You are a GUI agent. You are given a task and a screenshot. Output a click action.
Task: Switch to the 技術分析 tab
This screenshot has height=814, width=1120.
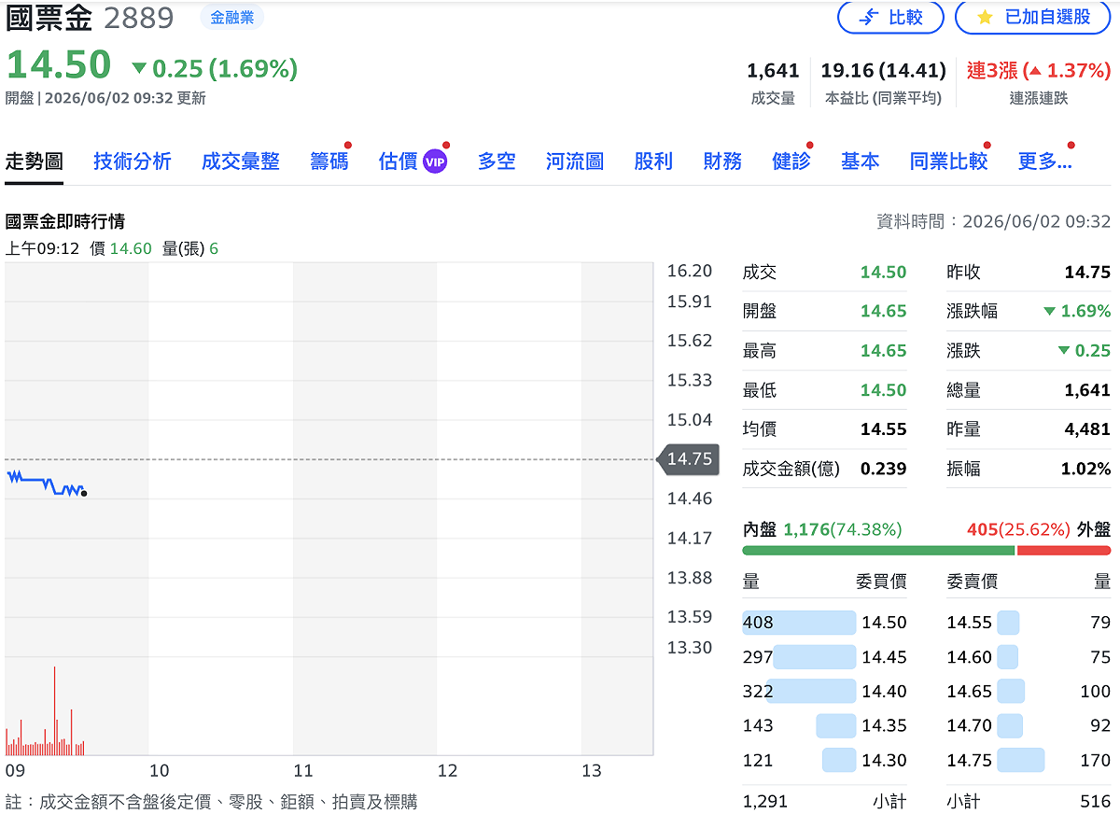point(133,161)
